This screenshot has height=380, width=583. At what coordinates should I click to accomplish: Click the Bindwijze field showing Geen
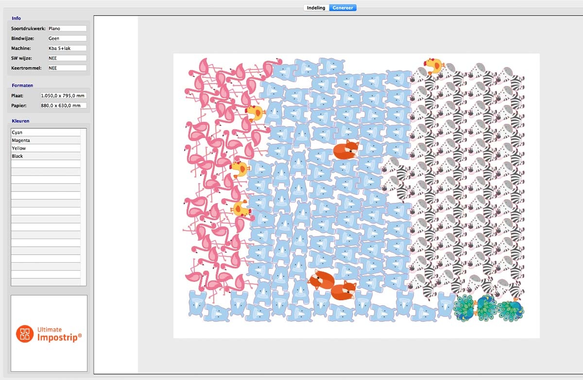(x=67, y=38)
